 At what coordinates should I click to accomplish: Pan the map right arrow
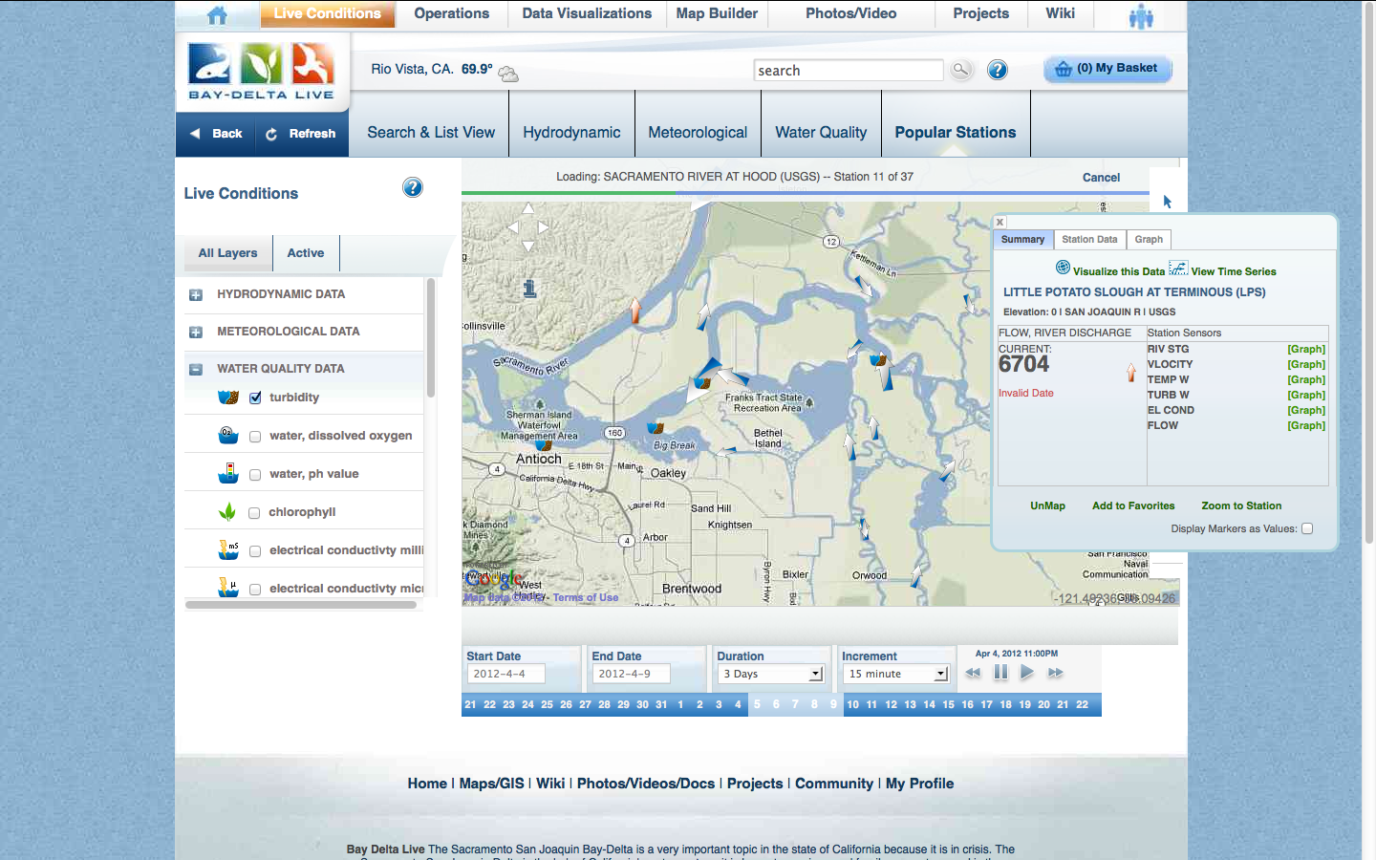[544, 227]
